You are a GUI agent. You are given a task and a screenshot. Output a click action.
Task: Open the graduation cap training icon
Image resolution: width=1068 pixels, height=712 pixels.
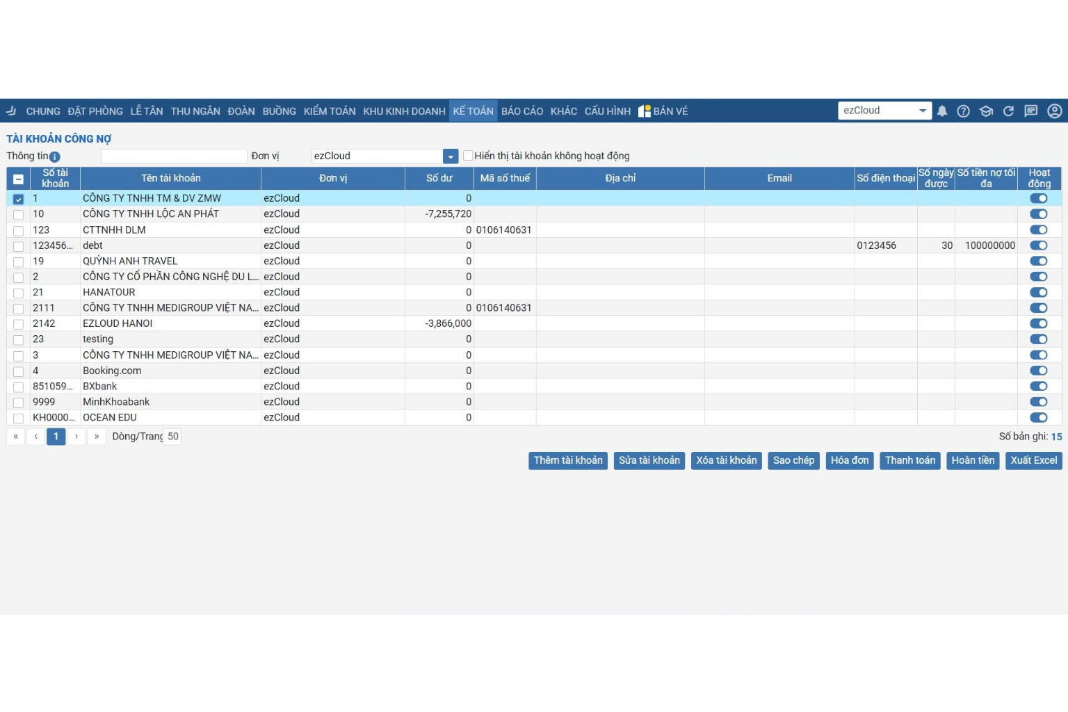point(986,111)
